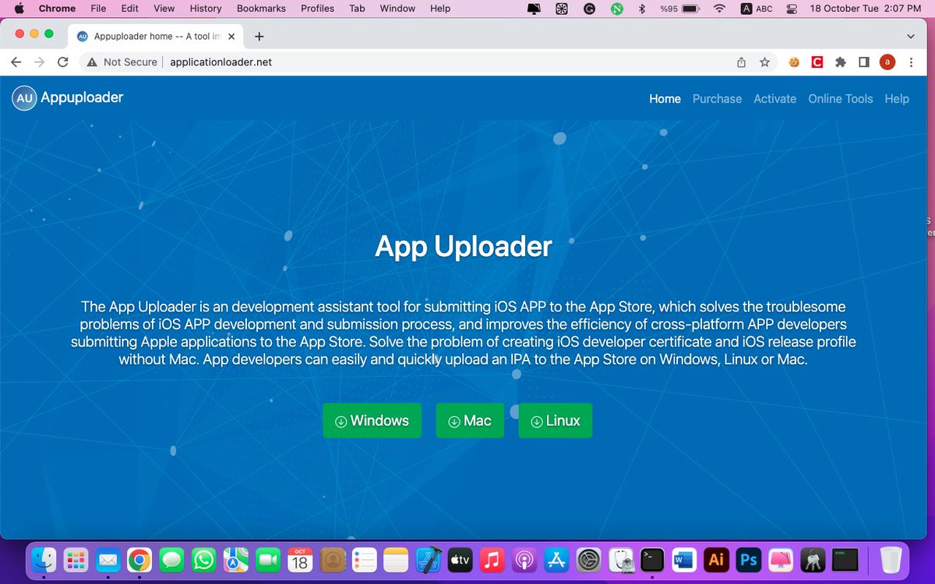The width and height of the screenshot is (935, 584).
Task: Open the Music app from the dock
Action: (x=492, y=559)
